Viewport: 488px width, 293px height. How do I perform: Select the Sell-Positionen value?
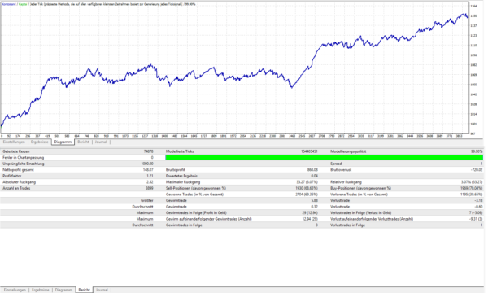tap(307, 188)
